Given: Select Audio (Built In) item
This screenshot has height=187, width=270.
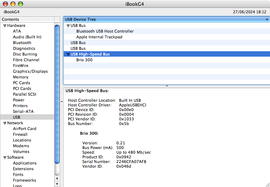Looking at the screenshot, I should tap(27, 37).
